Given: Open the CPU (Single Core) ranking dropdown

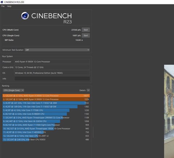Looking at the screenshot, I should [13, 90].
